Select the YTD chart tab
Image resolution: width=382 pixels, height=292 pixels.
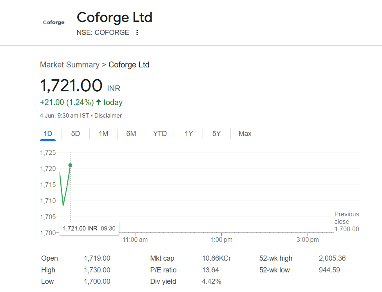point(160,134)
